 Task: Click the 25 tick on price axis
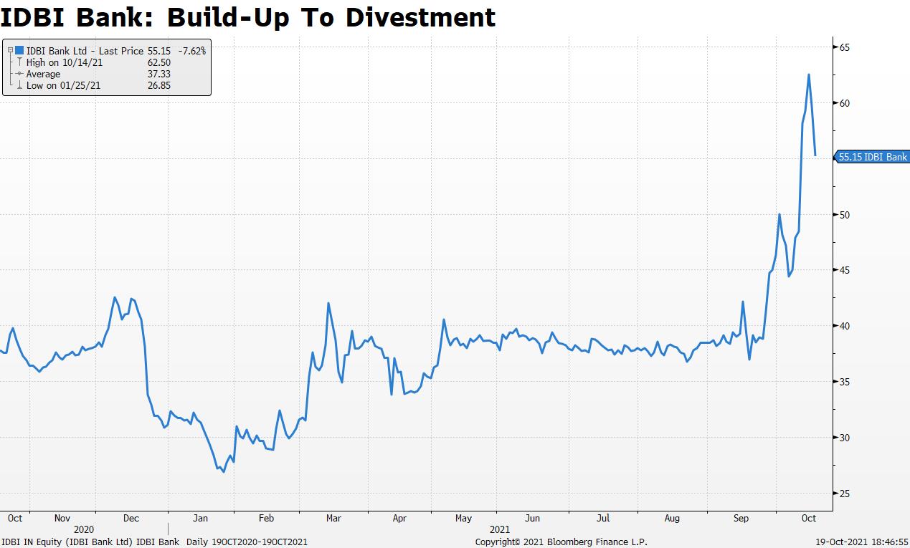click(843, 493)
